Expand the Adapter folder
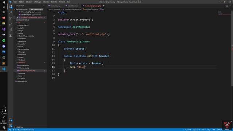Screen dimensions: 233x131 [x=17, y=28]
